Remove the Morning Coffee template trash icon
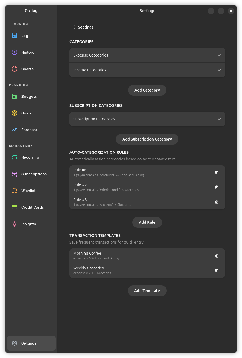242x358 pixels. click(x=217, y=256)
